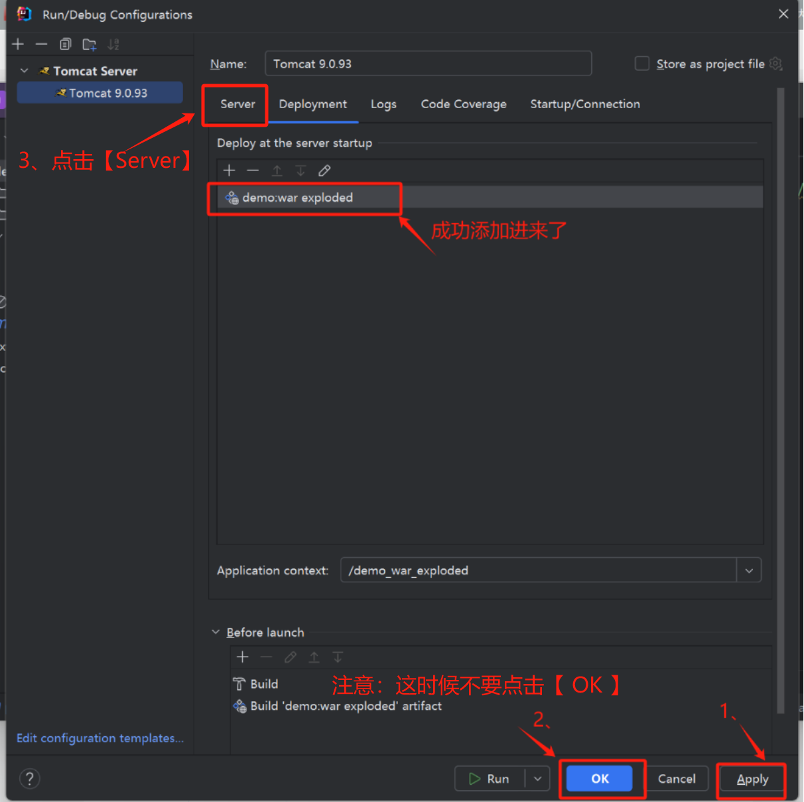Click the Cancel button
Image resolution: width=804 pixels, height=802 pixels.
[x=677, y=779]
